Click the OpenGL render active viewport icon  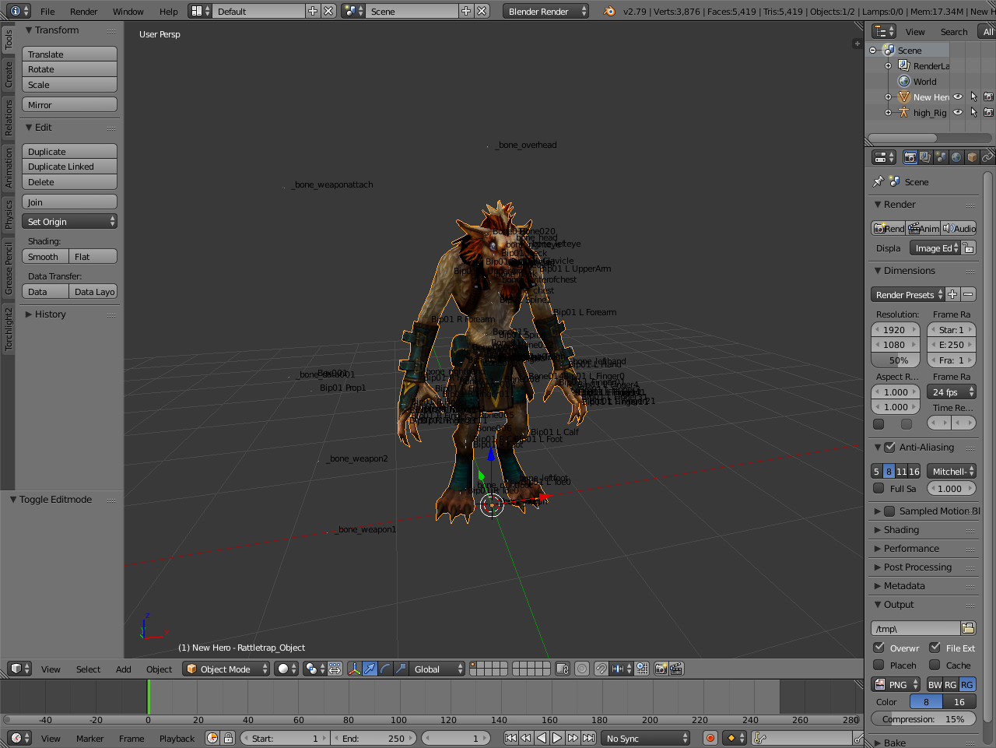coord(661,669)
